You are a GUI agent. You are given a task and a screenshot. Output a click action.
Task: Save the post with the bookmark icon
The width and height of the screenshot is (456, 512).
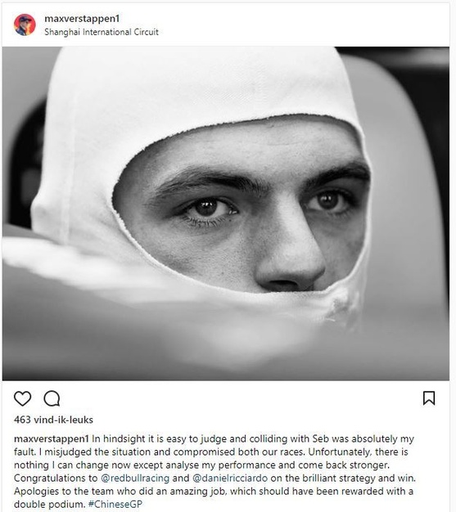[x=429, y=398]
